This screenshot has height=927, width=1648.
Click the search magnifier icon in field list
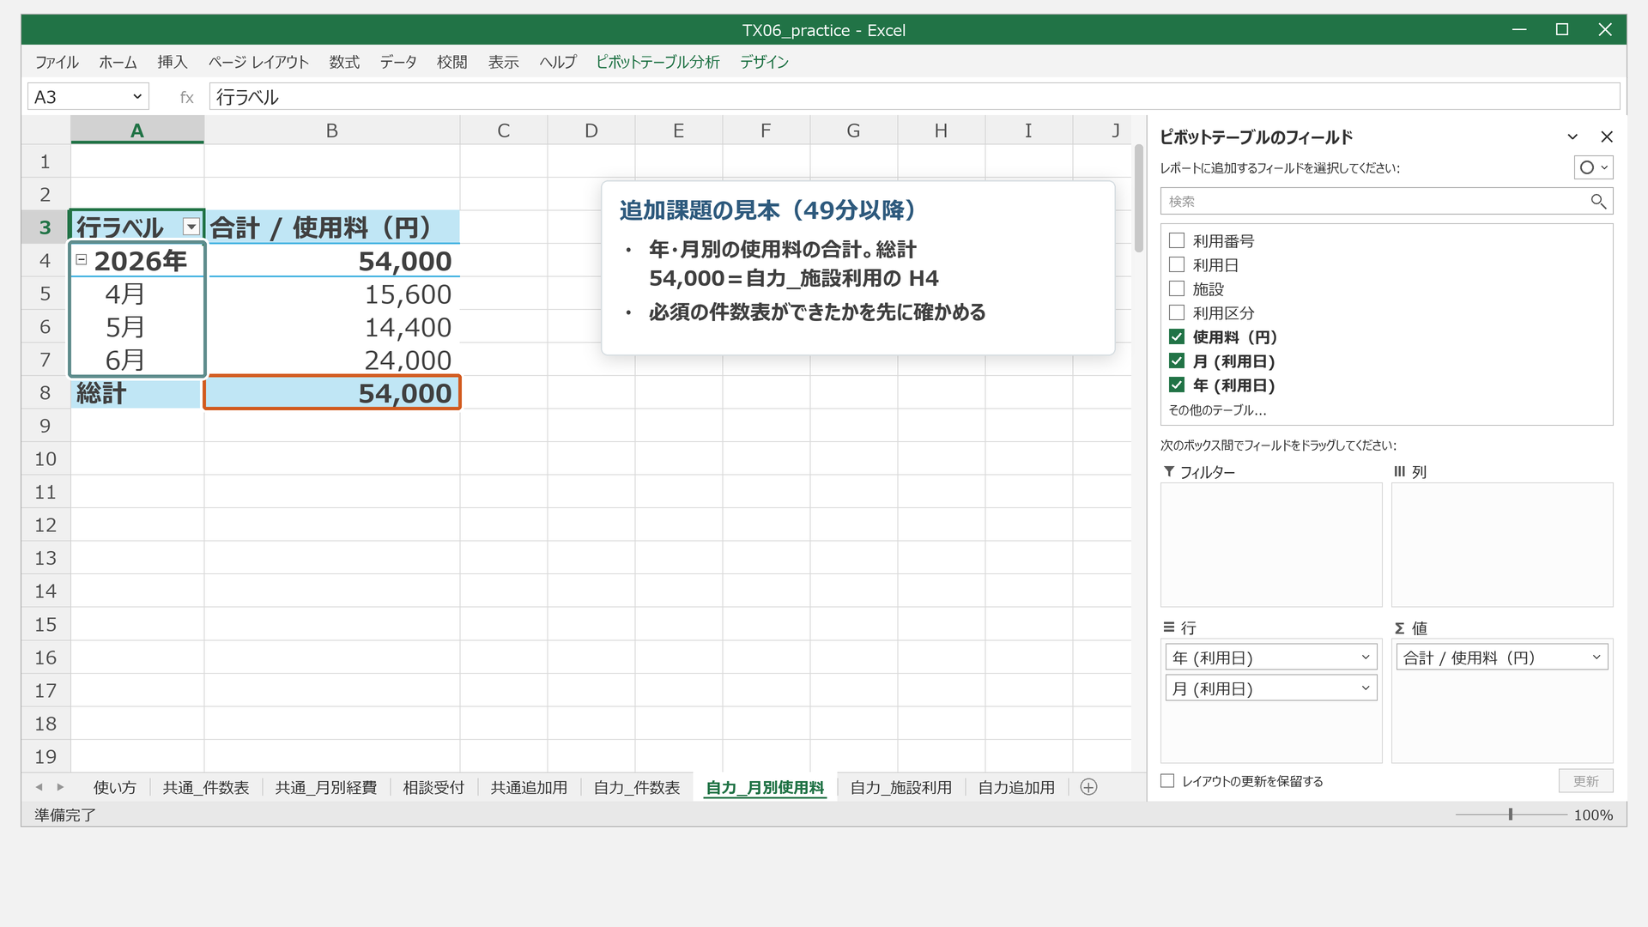pos(1597,202)
